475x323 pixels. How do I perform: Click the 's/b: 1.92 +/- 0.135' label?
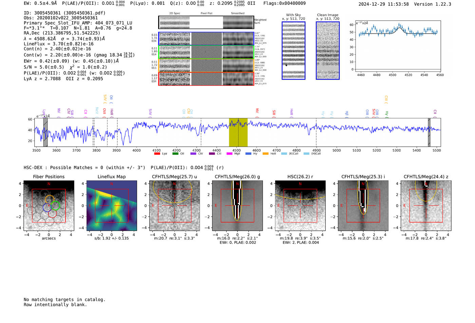point(112,238)
